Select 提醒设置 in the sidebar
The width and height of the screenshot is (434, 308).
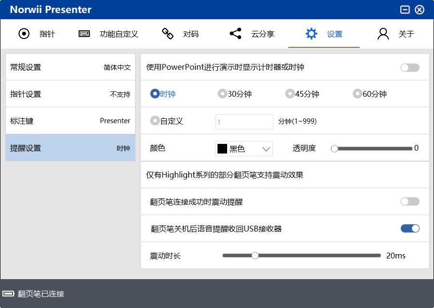pos(70,148)
